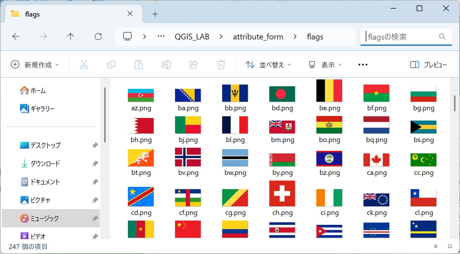Viewport: 460px width, 254px height.
Task: Open the 新規作成 dropdown
Action: pos(35,65)
